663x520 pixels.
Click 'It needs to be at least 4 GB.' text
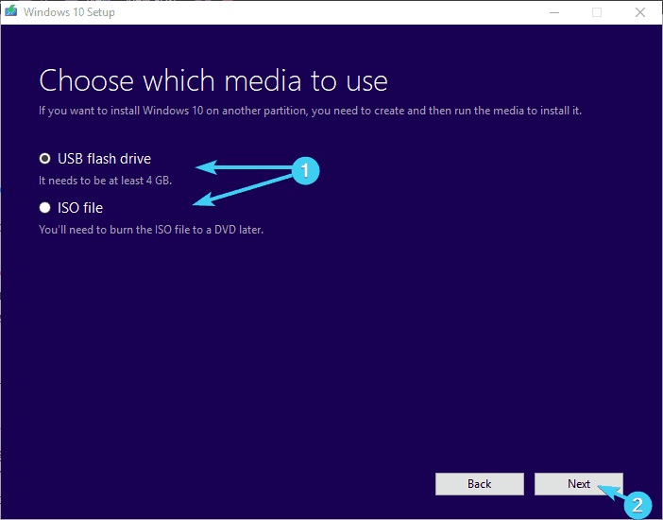(105, 181)
